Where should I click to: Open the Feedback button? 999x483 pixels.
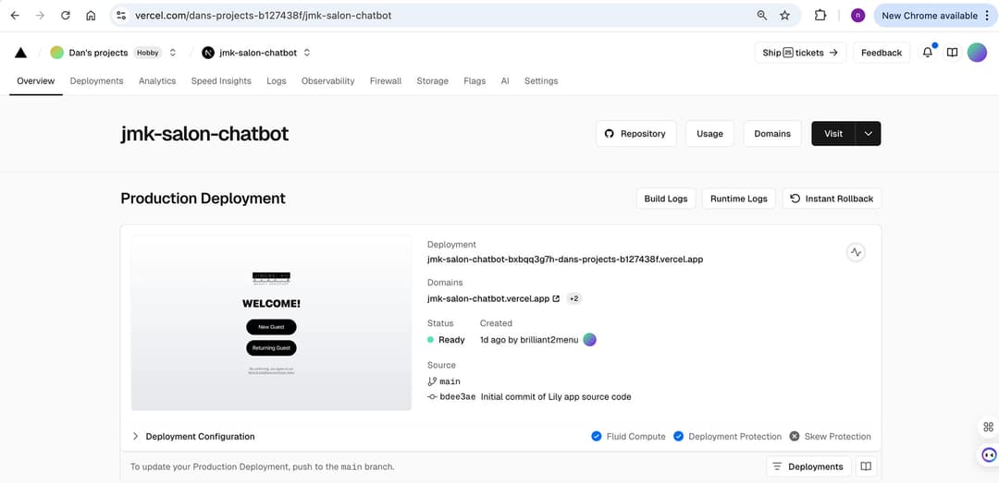(x=882, y=53)
